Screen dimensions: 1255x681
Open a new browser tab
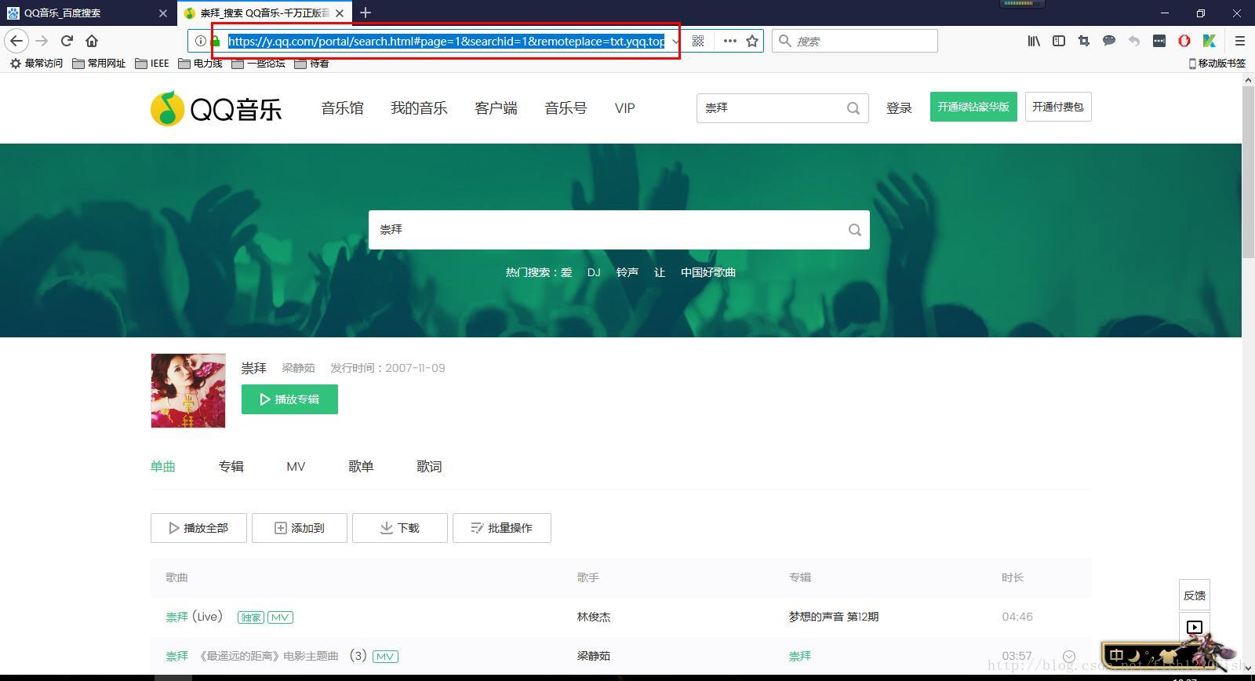[365, 13]
